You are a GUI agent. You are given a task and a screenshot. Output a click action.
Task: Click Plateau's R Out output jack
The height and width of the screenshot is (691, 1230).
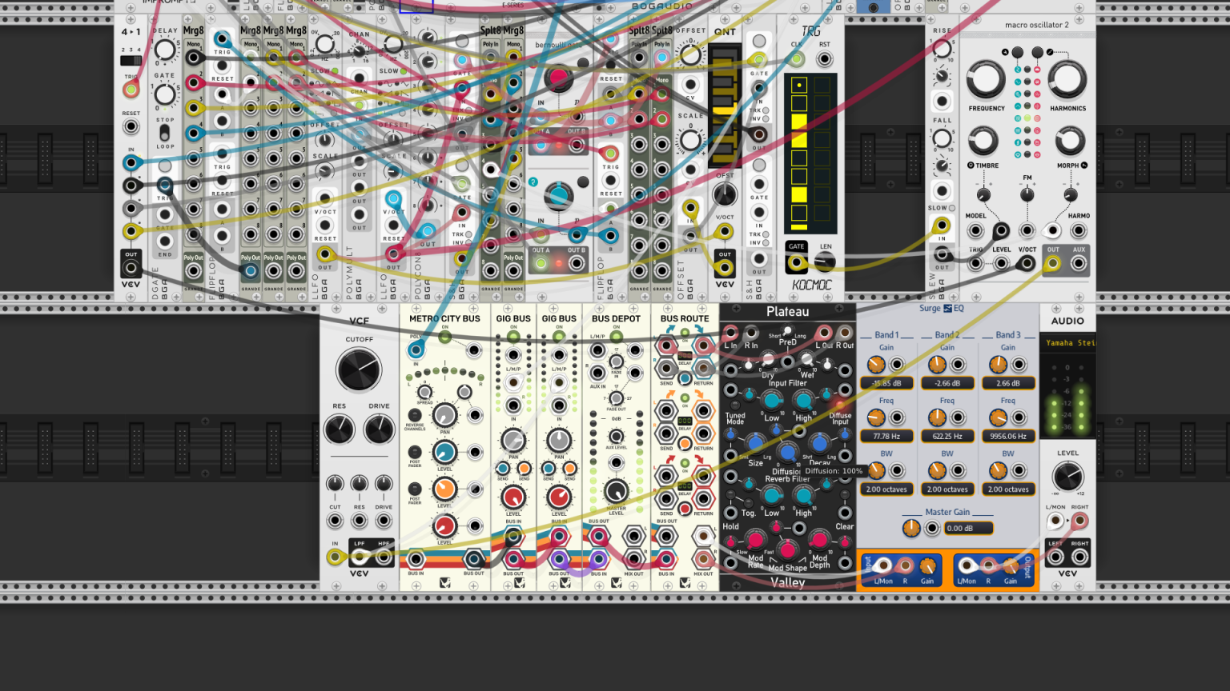click(845, 332)
